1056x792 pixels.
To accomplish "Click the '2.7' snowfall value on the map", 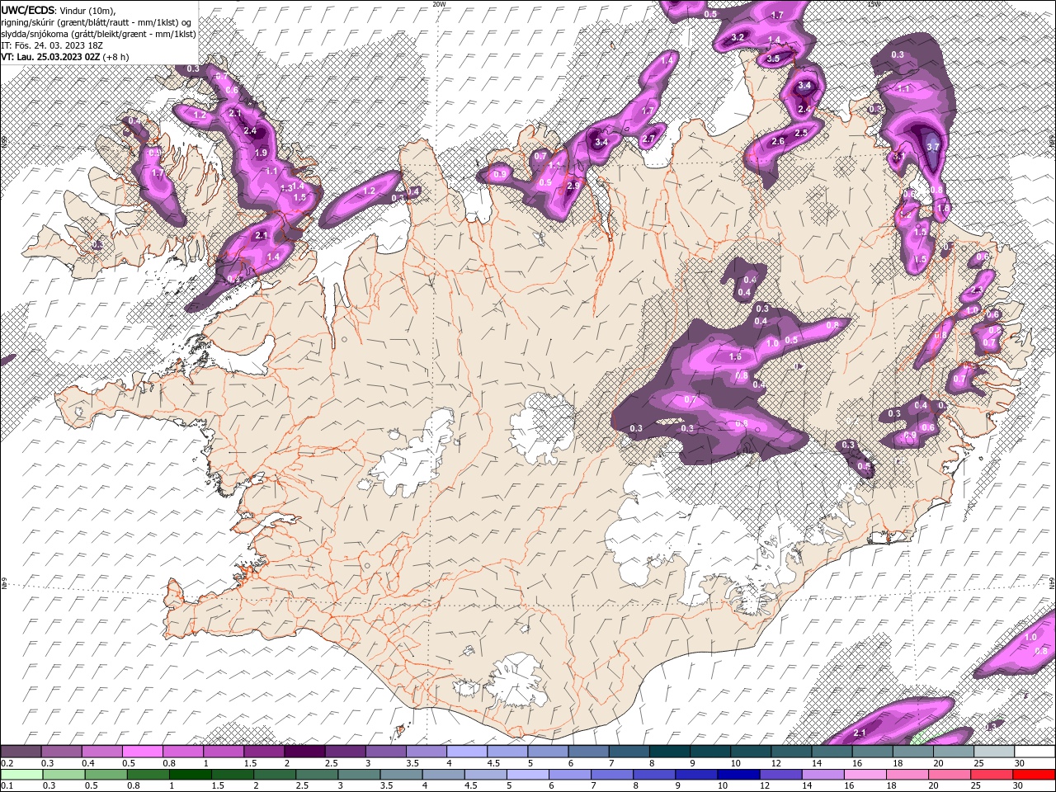I will tap(648, 139).
